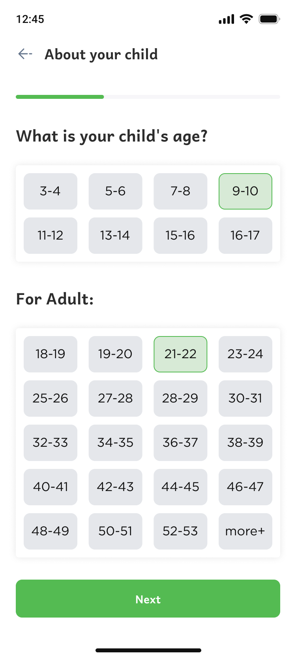Expand more adult ages with more+
Image resolution: width=296 pixels, height=665 pixels.
click(245, 531)
